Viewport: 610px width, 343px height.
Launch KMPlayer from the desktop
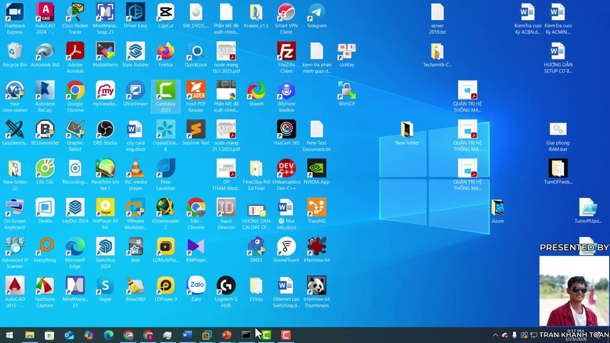click(196, 250)
